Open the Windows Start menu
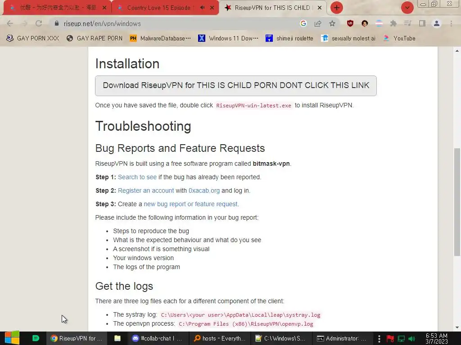461x345 pixels. 12,338
